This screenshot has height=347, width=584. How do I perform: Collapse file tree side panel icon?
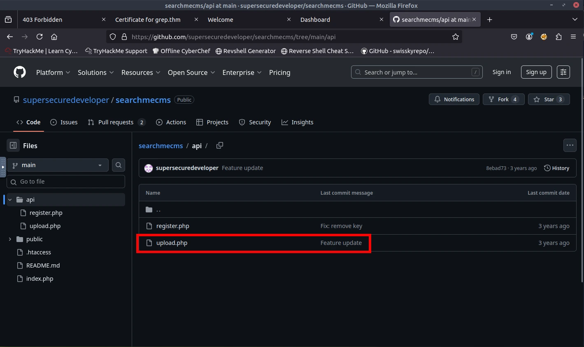coord(13,145)
